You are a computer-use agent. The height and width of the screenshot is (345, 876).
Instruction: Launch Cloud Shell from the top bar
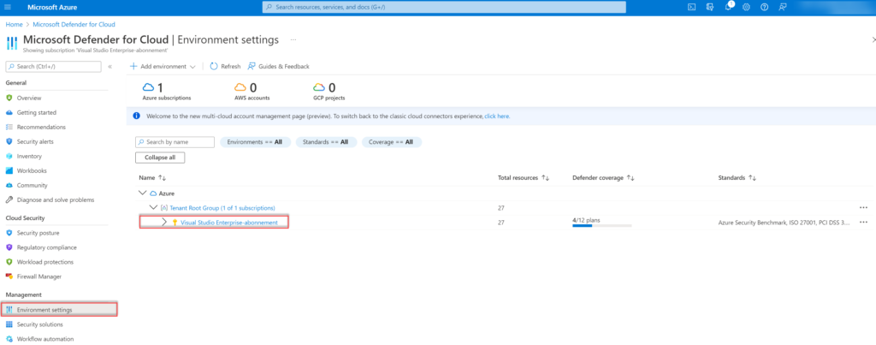[691, 7]
